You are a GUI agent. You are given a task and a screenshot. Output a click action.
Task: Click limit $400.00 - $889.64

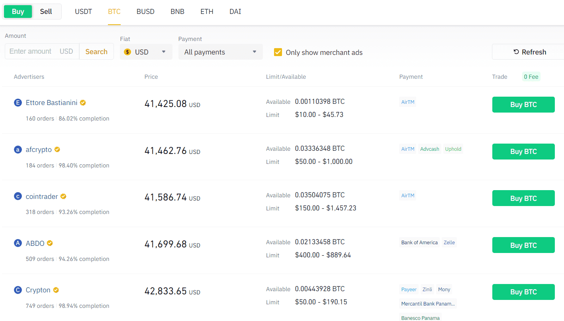point(323,255)
